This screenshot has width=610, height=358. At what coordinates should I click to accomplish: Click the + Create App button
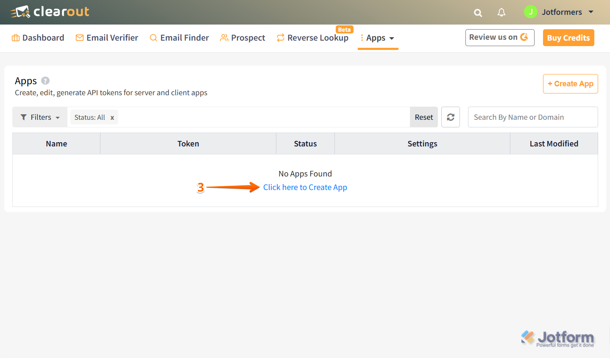click(570, 84)
